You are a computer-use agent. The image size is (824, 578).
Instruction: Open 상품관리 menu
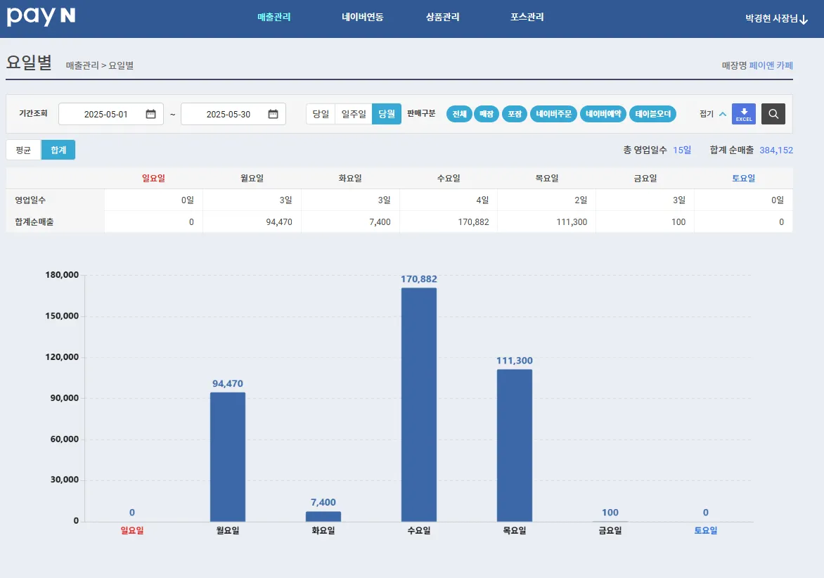[442, 17]
